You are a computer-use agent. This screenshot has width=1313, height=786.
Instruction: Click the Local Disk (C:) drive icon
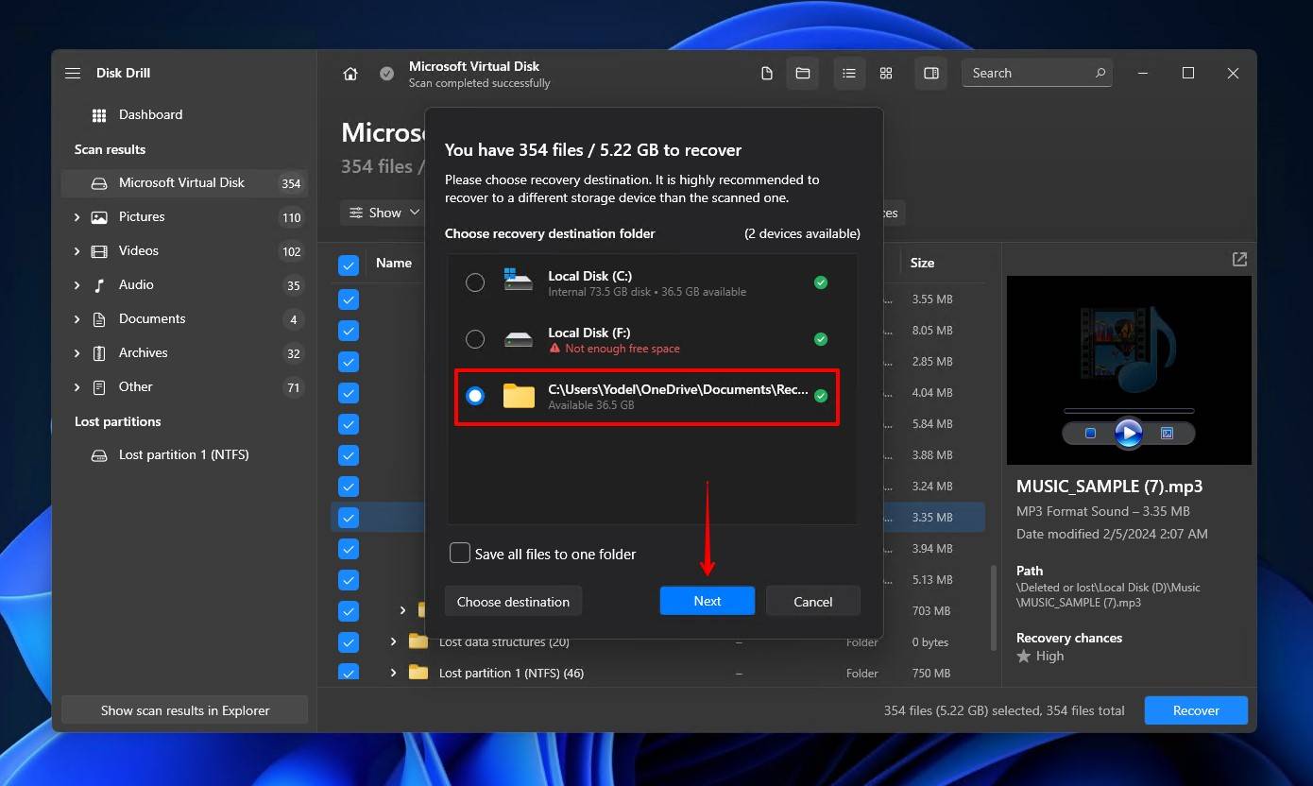(x=518, y=281)
